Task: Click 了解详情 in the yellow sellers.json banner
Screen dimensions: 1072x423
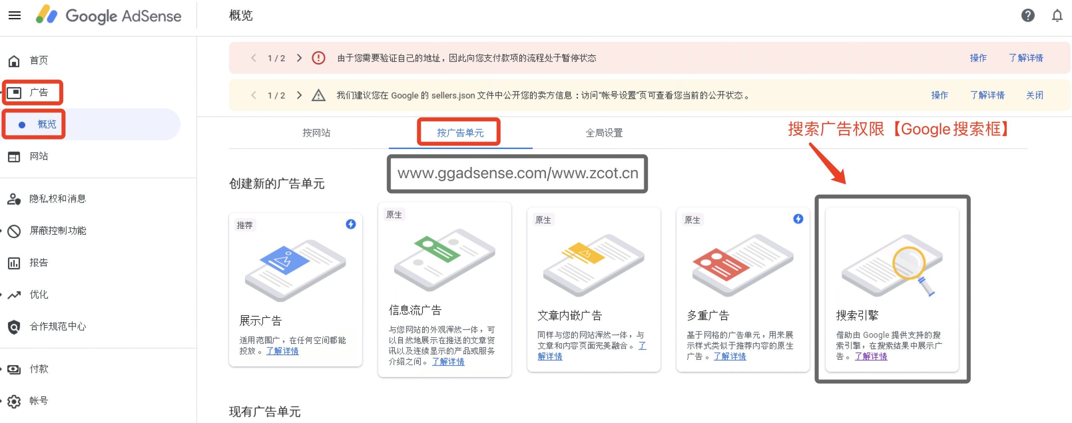Action: (987, 95)
